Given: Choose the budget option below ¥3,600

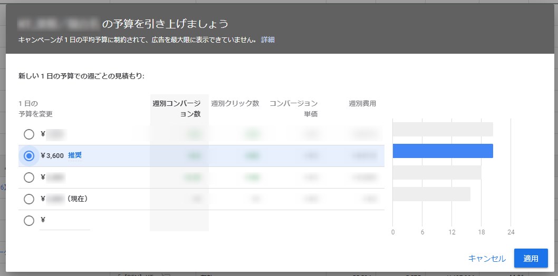Looking at the screenshot, I should (29, 178).
